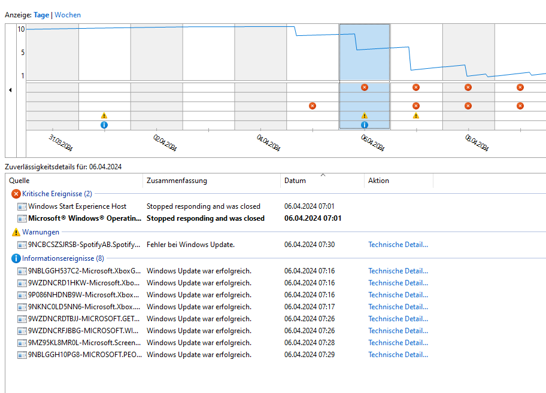Screen dimensions: 546x393
Task: Click top error icon in 08.04.2024 column
Action: click(x=468, y=87)
